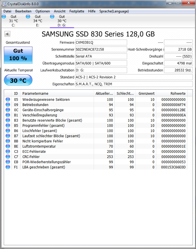Click the Parametername column header
Image resolution: width=196 pixels, height=249 pixels.
(x=57, y=94)
